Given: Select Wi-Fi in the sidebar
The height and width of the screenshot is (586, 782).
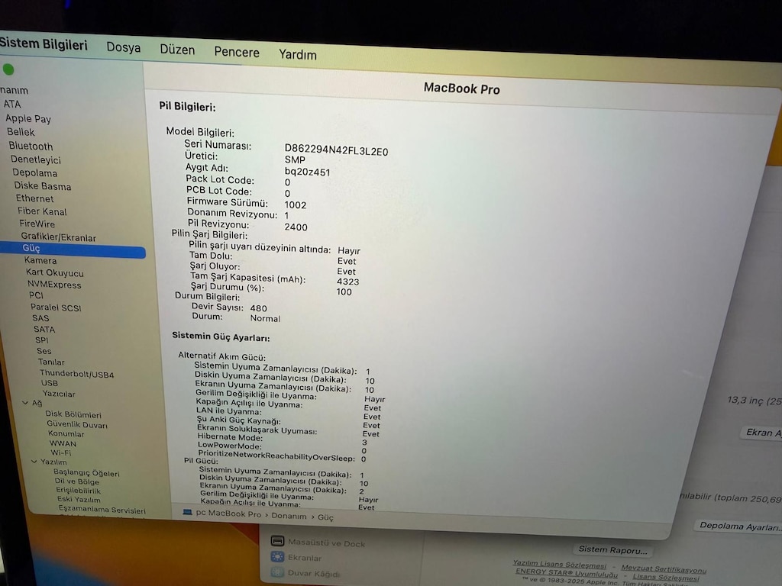Looking at the screenshot, I should pos(61,453).
